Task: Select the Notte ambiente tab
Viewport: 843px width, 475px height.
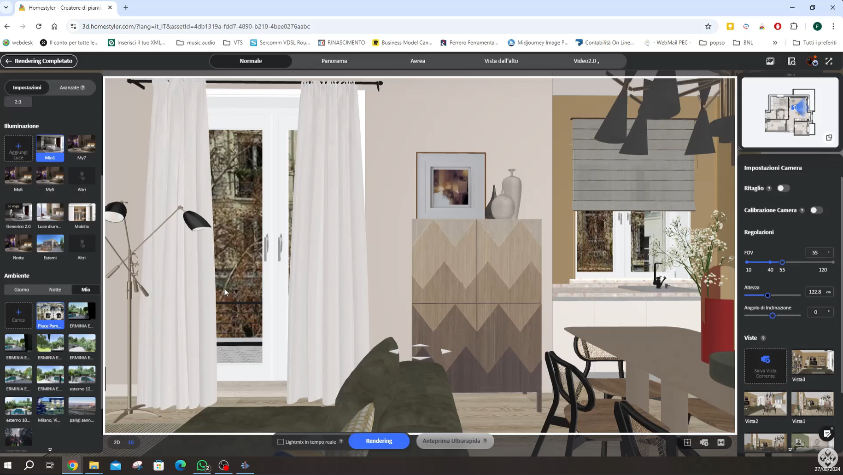Action: tap(55, 290)
